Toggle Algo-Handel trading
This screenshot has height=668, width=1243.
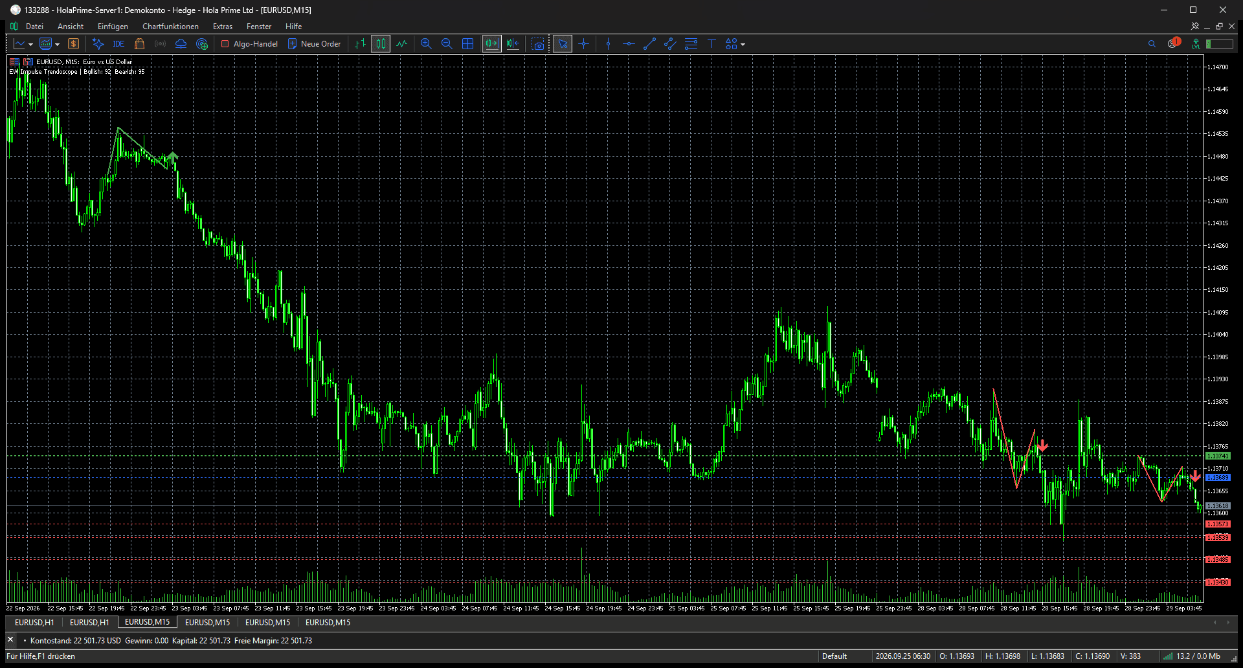tap(249, 44)
